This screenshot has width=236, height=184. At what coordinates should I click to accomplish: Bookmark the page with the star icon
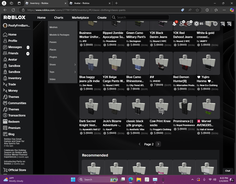[x=197, y=10]
